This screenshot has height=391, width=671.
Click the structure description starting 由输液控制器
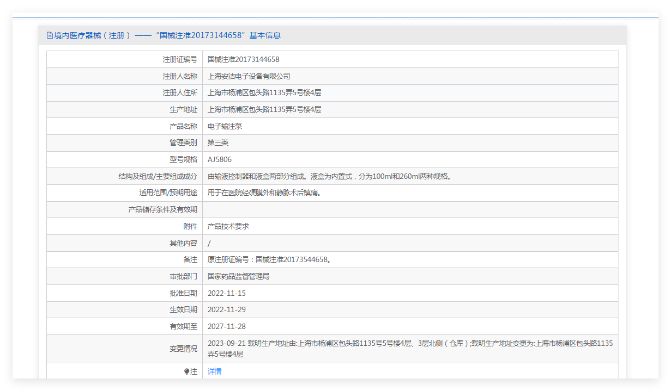coord(331,176)
